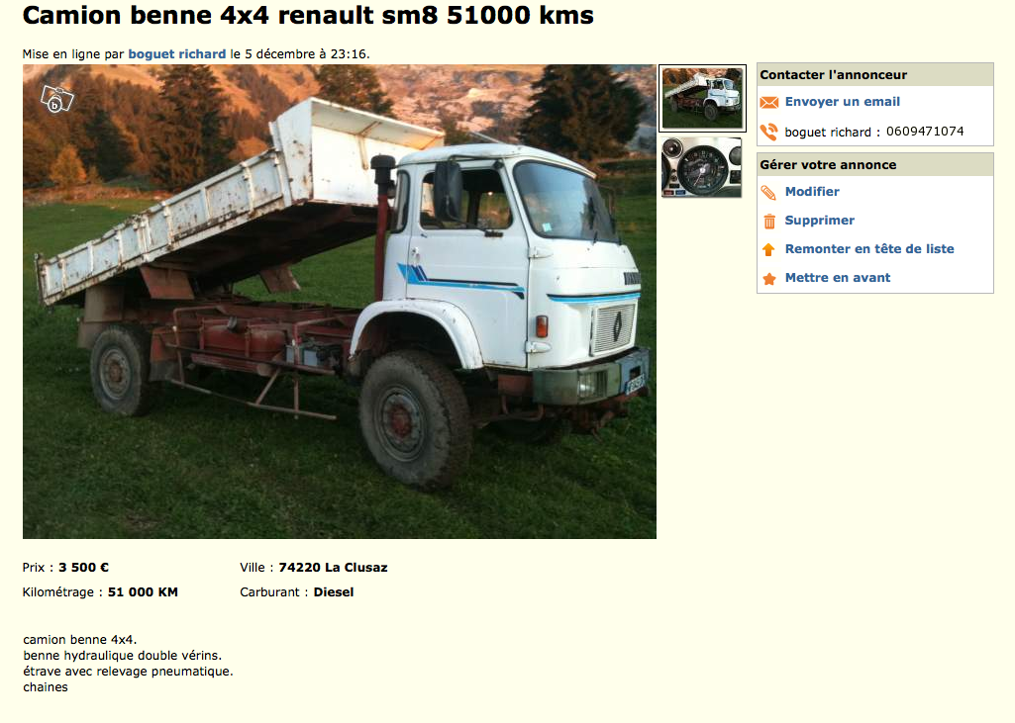Image resolution: width=1015 pixels, height=723 pixels.
Task: Choose Supprimer to delete the ad
Action: click(820, 220)
